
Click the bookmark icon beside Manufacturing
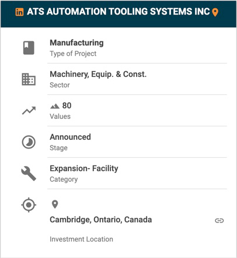pyautogui.click(x=29, y=48)
